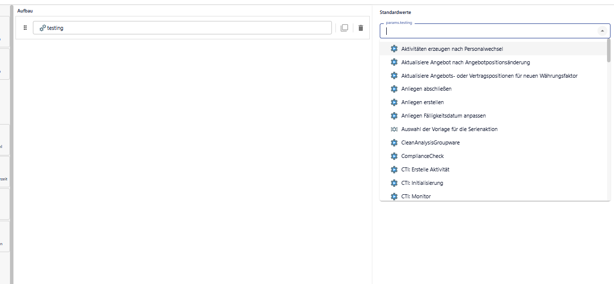
Task: Choose Aktualisiere Angebot nach Angebotpositionsänderung
Action: (465, 62)
